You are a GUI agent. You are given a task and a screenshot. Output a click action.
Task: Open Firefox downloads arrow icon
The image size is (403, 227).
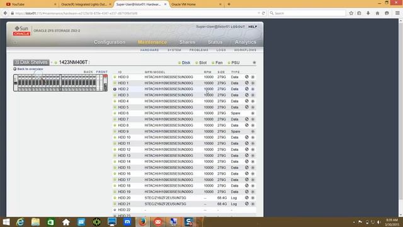click(368, 13)
